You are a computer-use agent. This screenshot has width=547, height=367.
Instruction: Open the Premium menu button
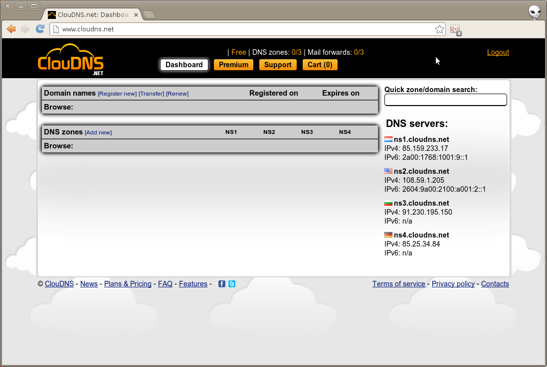coord(233,64)
